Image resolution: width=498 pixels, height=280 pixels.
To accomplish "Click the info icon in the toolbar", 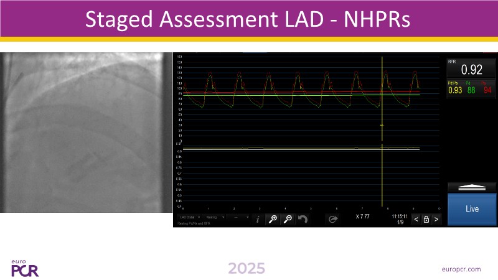I will tap(258, 219).
